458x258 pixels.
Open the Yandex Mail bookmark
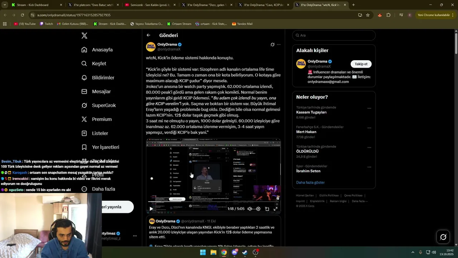tap(242, 24)
